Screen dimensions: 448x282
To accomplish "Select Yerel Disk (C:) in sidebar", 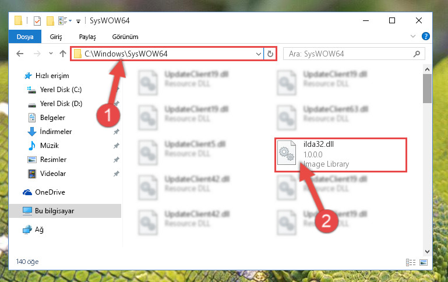I will [61, 90].
